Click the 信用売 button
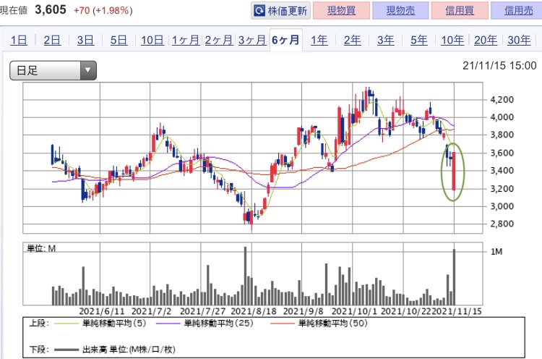Viewport: 542px width, 359px height. pyautogui.click(x=517, y=11)
